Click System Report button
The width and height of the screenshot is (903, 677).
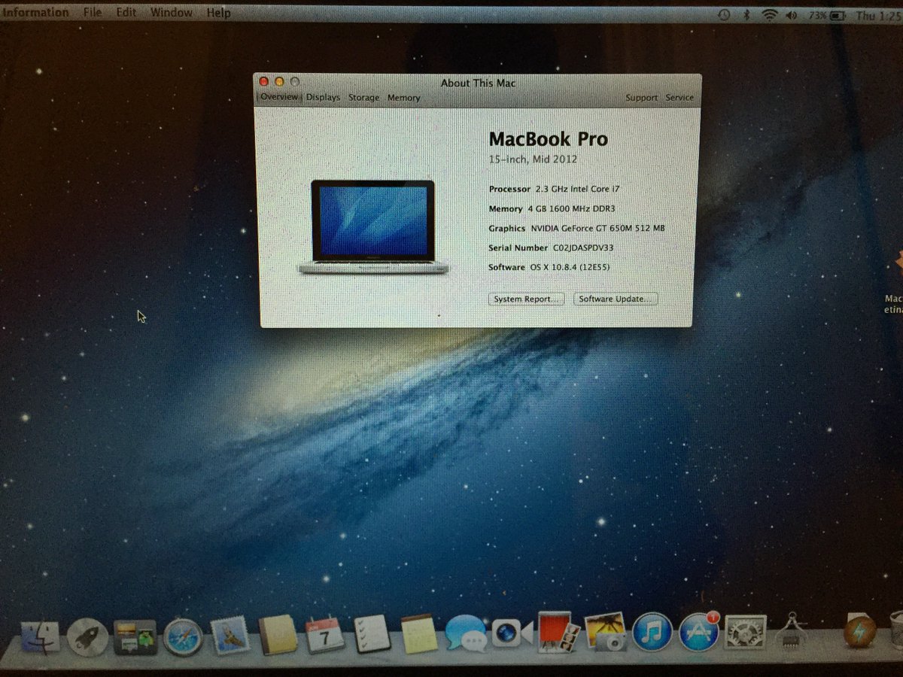527,299
